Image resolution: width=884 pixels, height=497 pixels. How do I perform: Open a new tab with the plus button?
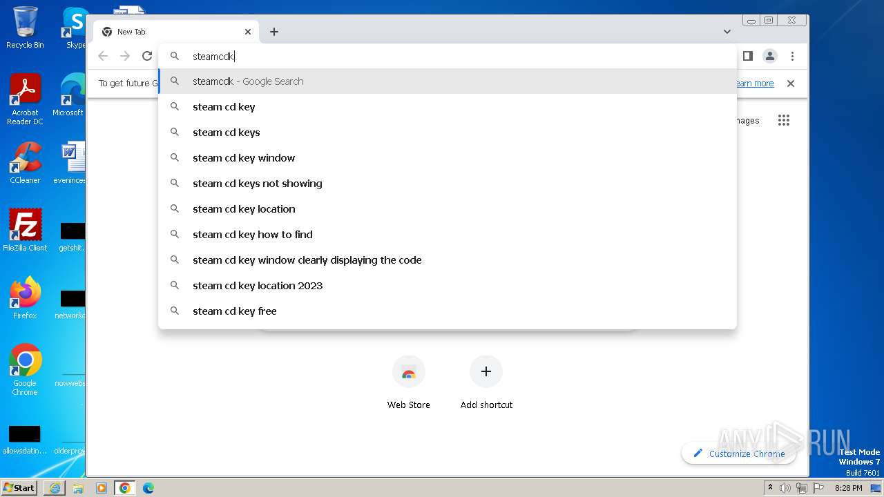[274, 32]
